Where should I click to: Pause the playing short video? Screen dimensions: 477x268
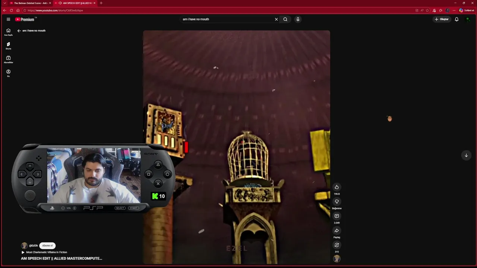coord(236,147)
